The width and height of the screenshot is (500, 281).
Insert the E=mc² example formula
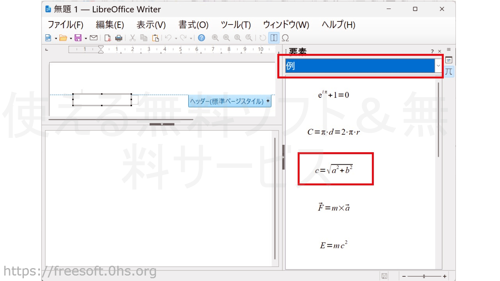click(334, 245)
